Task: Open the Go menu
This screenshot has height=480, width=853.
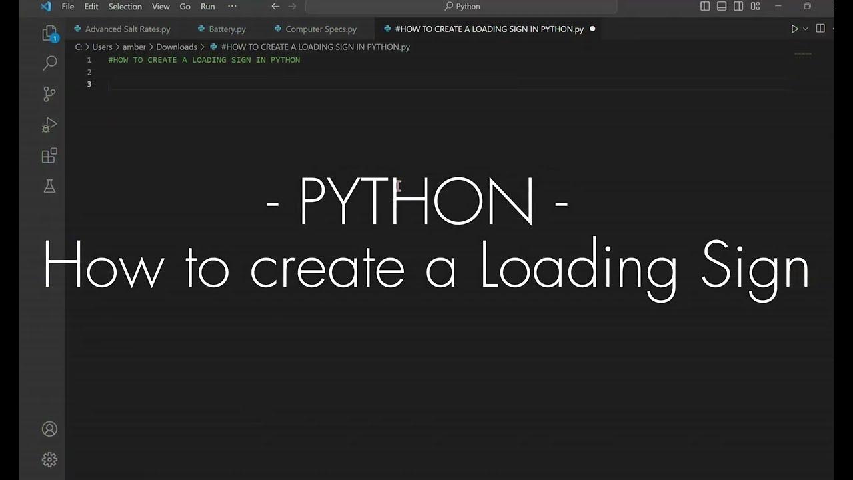Action: coord(185,7)
